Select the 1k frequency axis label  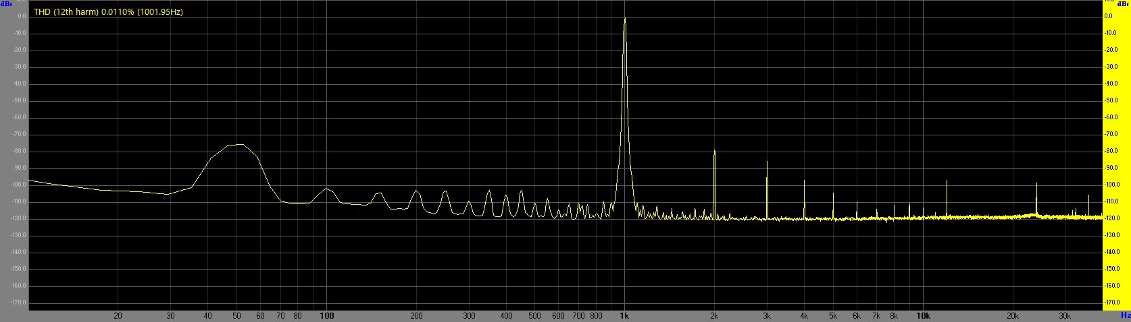625,315
